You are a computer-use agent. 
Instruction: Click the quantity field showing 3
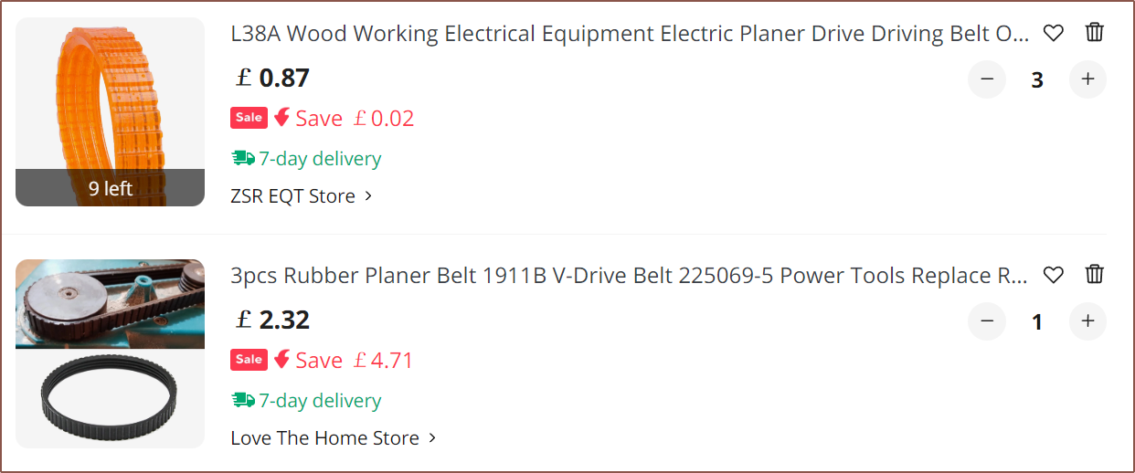[x=1037, y=80]
